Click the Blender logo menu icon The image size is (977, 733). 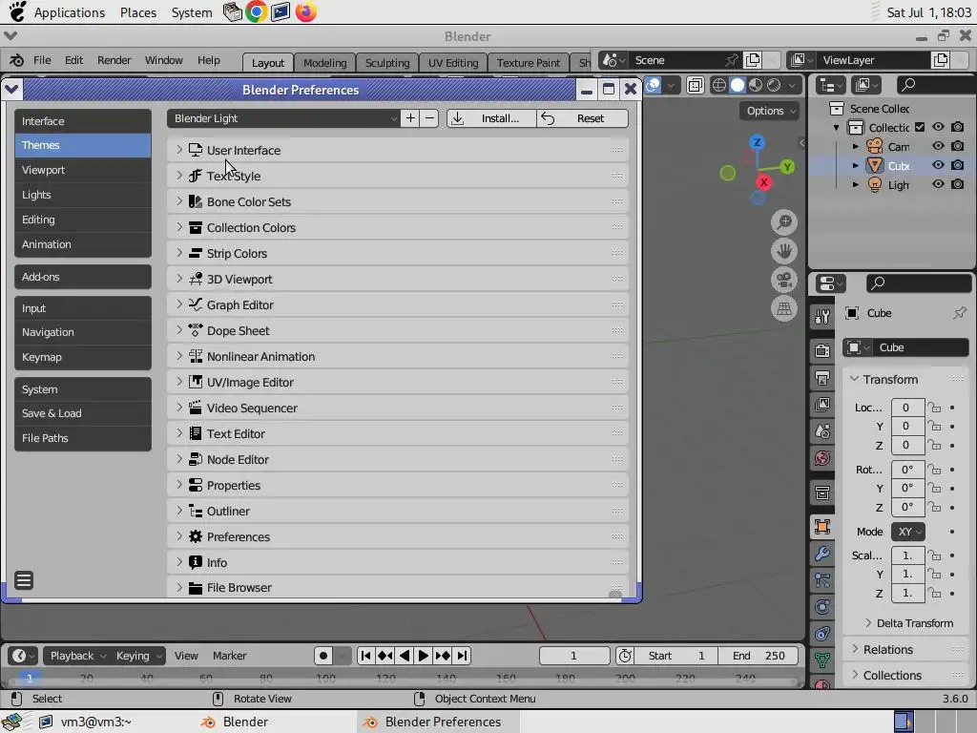pos(17,60)
